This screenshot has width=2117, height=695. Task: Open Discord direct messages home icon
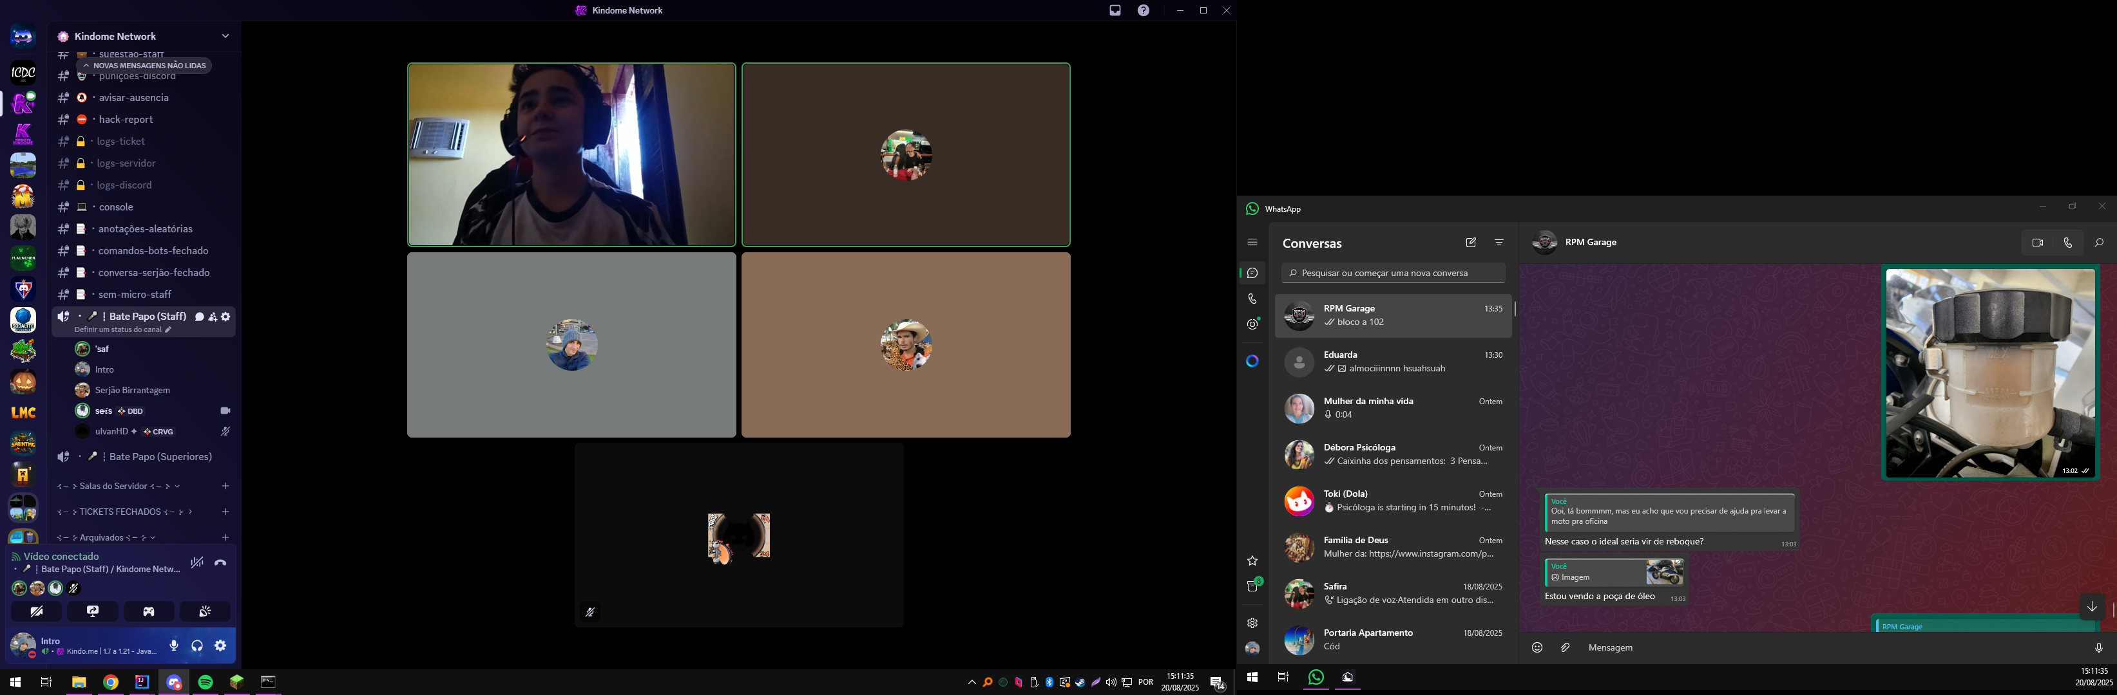pos(23,37)
